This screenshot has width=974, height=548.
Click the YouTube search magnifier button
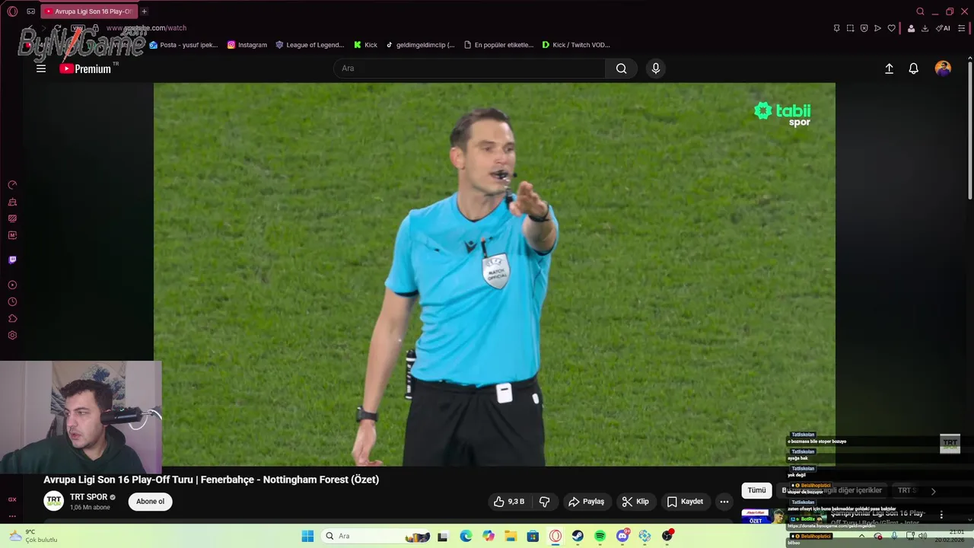pyautogui.click(x=622, y=68)
